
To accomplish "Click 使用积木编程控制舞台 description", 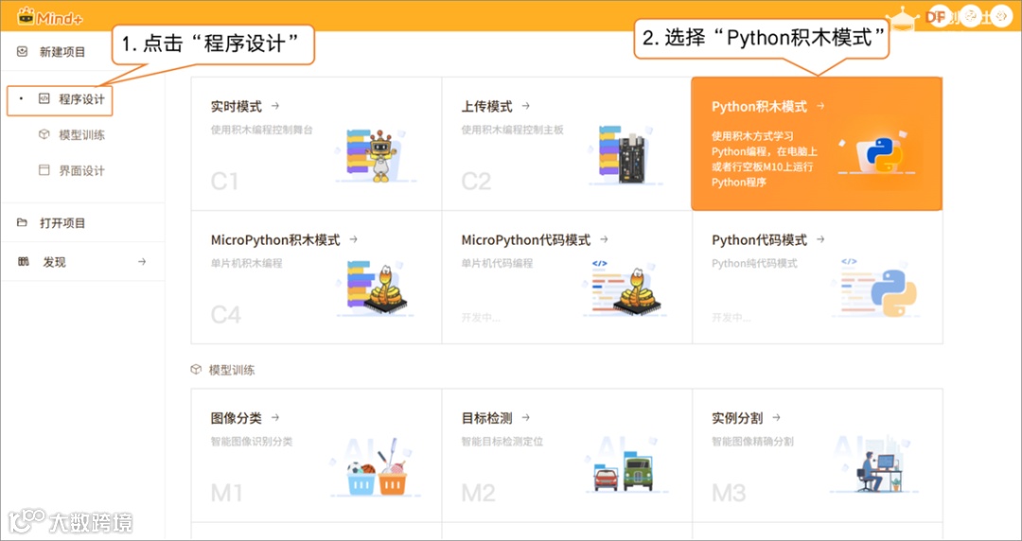I will click(261, 130).
